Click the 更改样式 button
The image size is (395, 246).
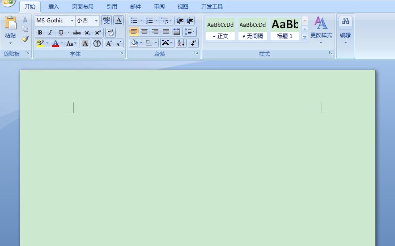click(x=321, y=30)
